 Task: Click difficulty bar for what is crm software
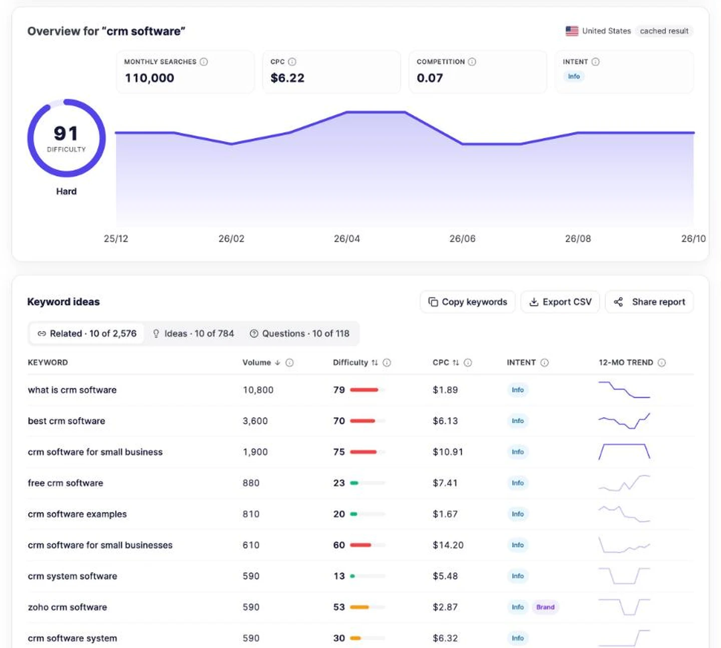tap(368, 390)
